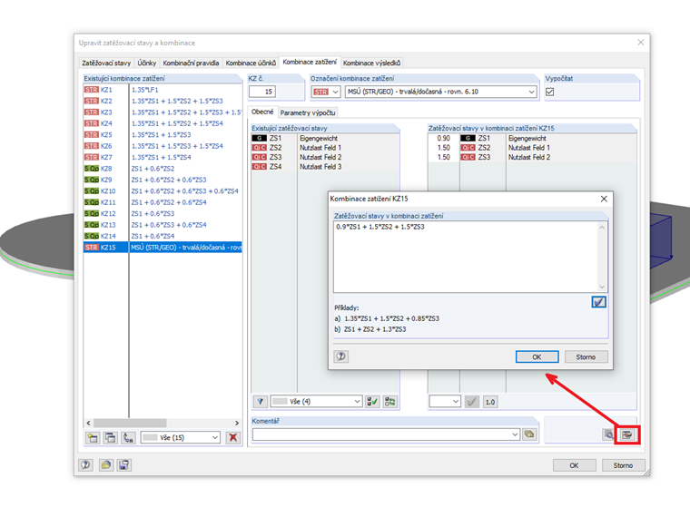Image resolution: width=690 pixels, height=517 pixels.
Task: Click the help icon in main dialog
Action: [x=86, y=464]
